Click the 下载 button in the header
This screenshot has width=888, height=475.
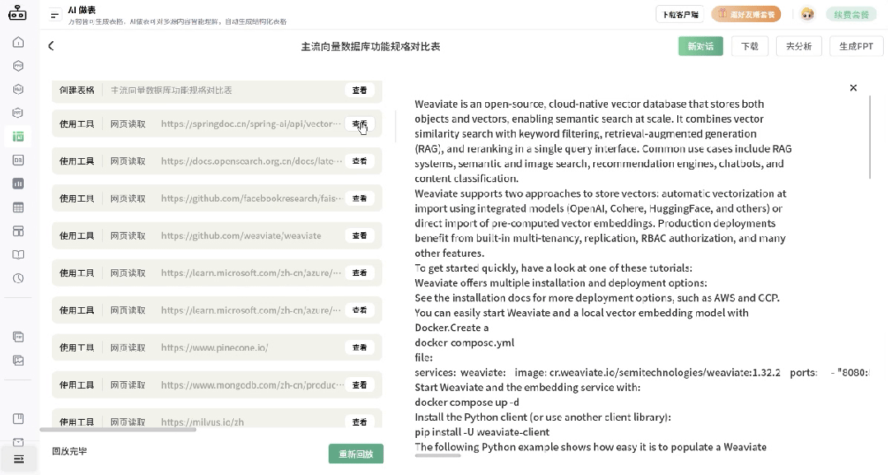[x=750, y=46]
